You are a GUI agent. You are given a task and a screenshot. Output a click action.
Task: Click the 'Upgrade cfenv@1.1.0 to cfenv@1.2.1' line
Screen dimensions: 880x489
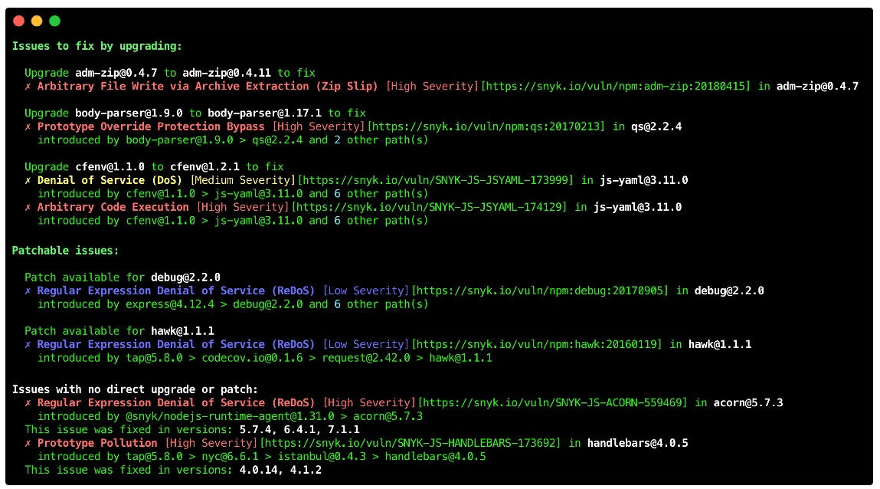pos(155,167)
